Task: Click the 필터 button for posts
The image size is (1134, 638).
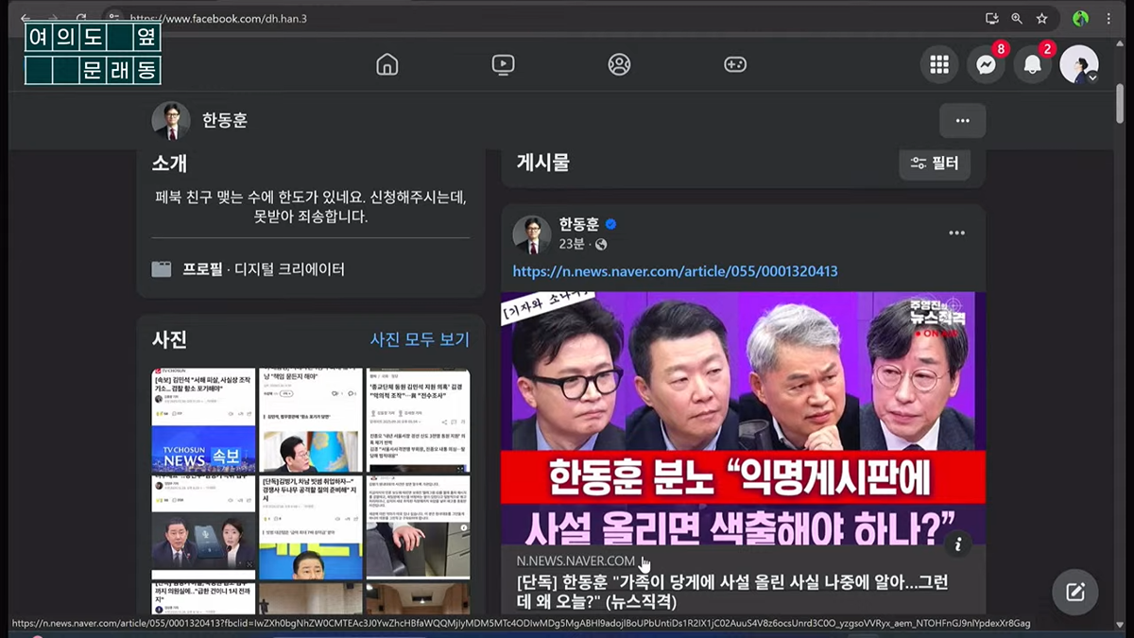Action: 934,164
